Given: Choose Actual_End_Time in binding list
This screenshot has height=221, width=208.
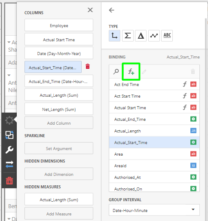Looking at the screenshot, I should click(x=154, y=119).
